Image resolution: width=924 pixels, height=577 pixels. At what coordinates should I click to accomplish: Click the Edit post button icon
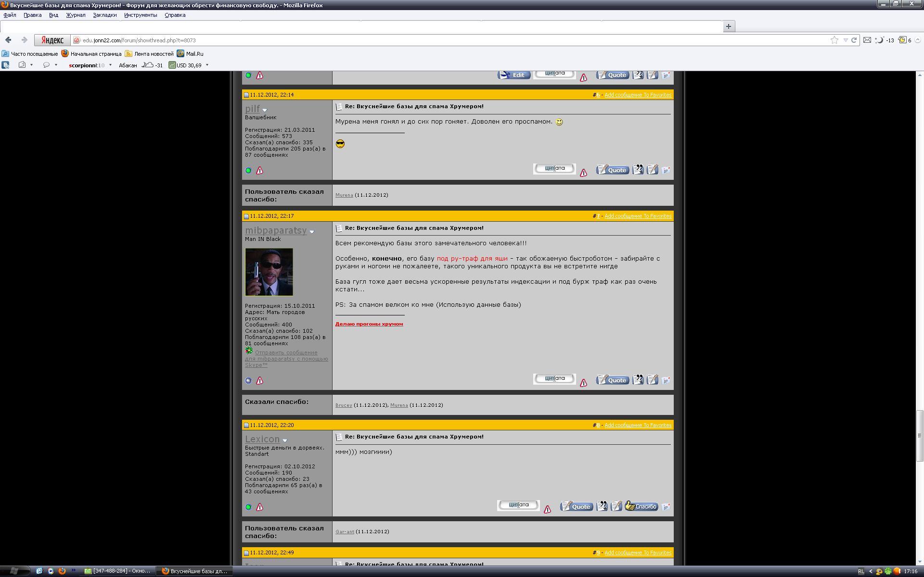click(x=513, y=75)
